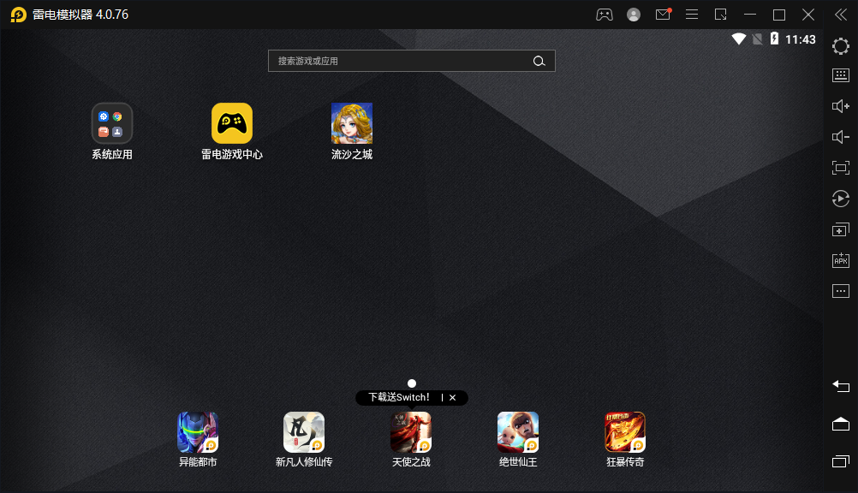Click Android back button in sidebar
Screen dimensions: 858x493
pyautogui.click(x=841, y=386)
